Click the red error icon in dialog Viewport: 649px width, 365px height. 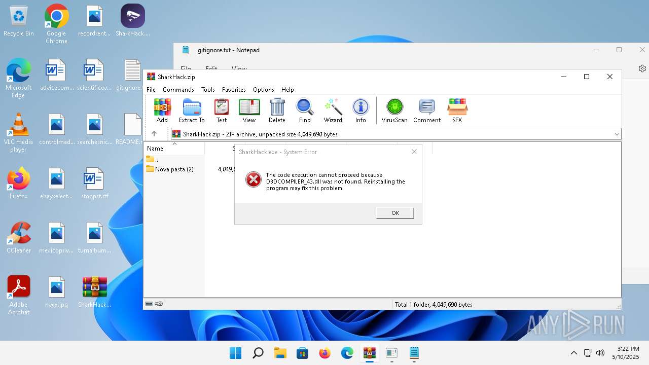tap(254, 179)
